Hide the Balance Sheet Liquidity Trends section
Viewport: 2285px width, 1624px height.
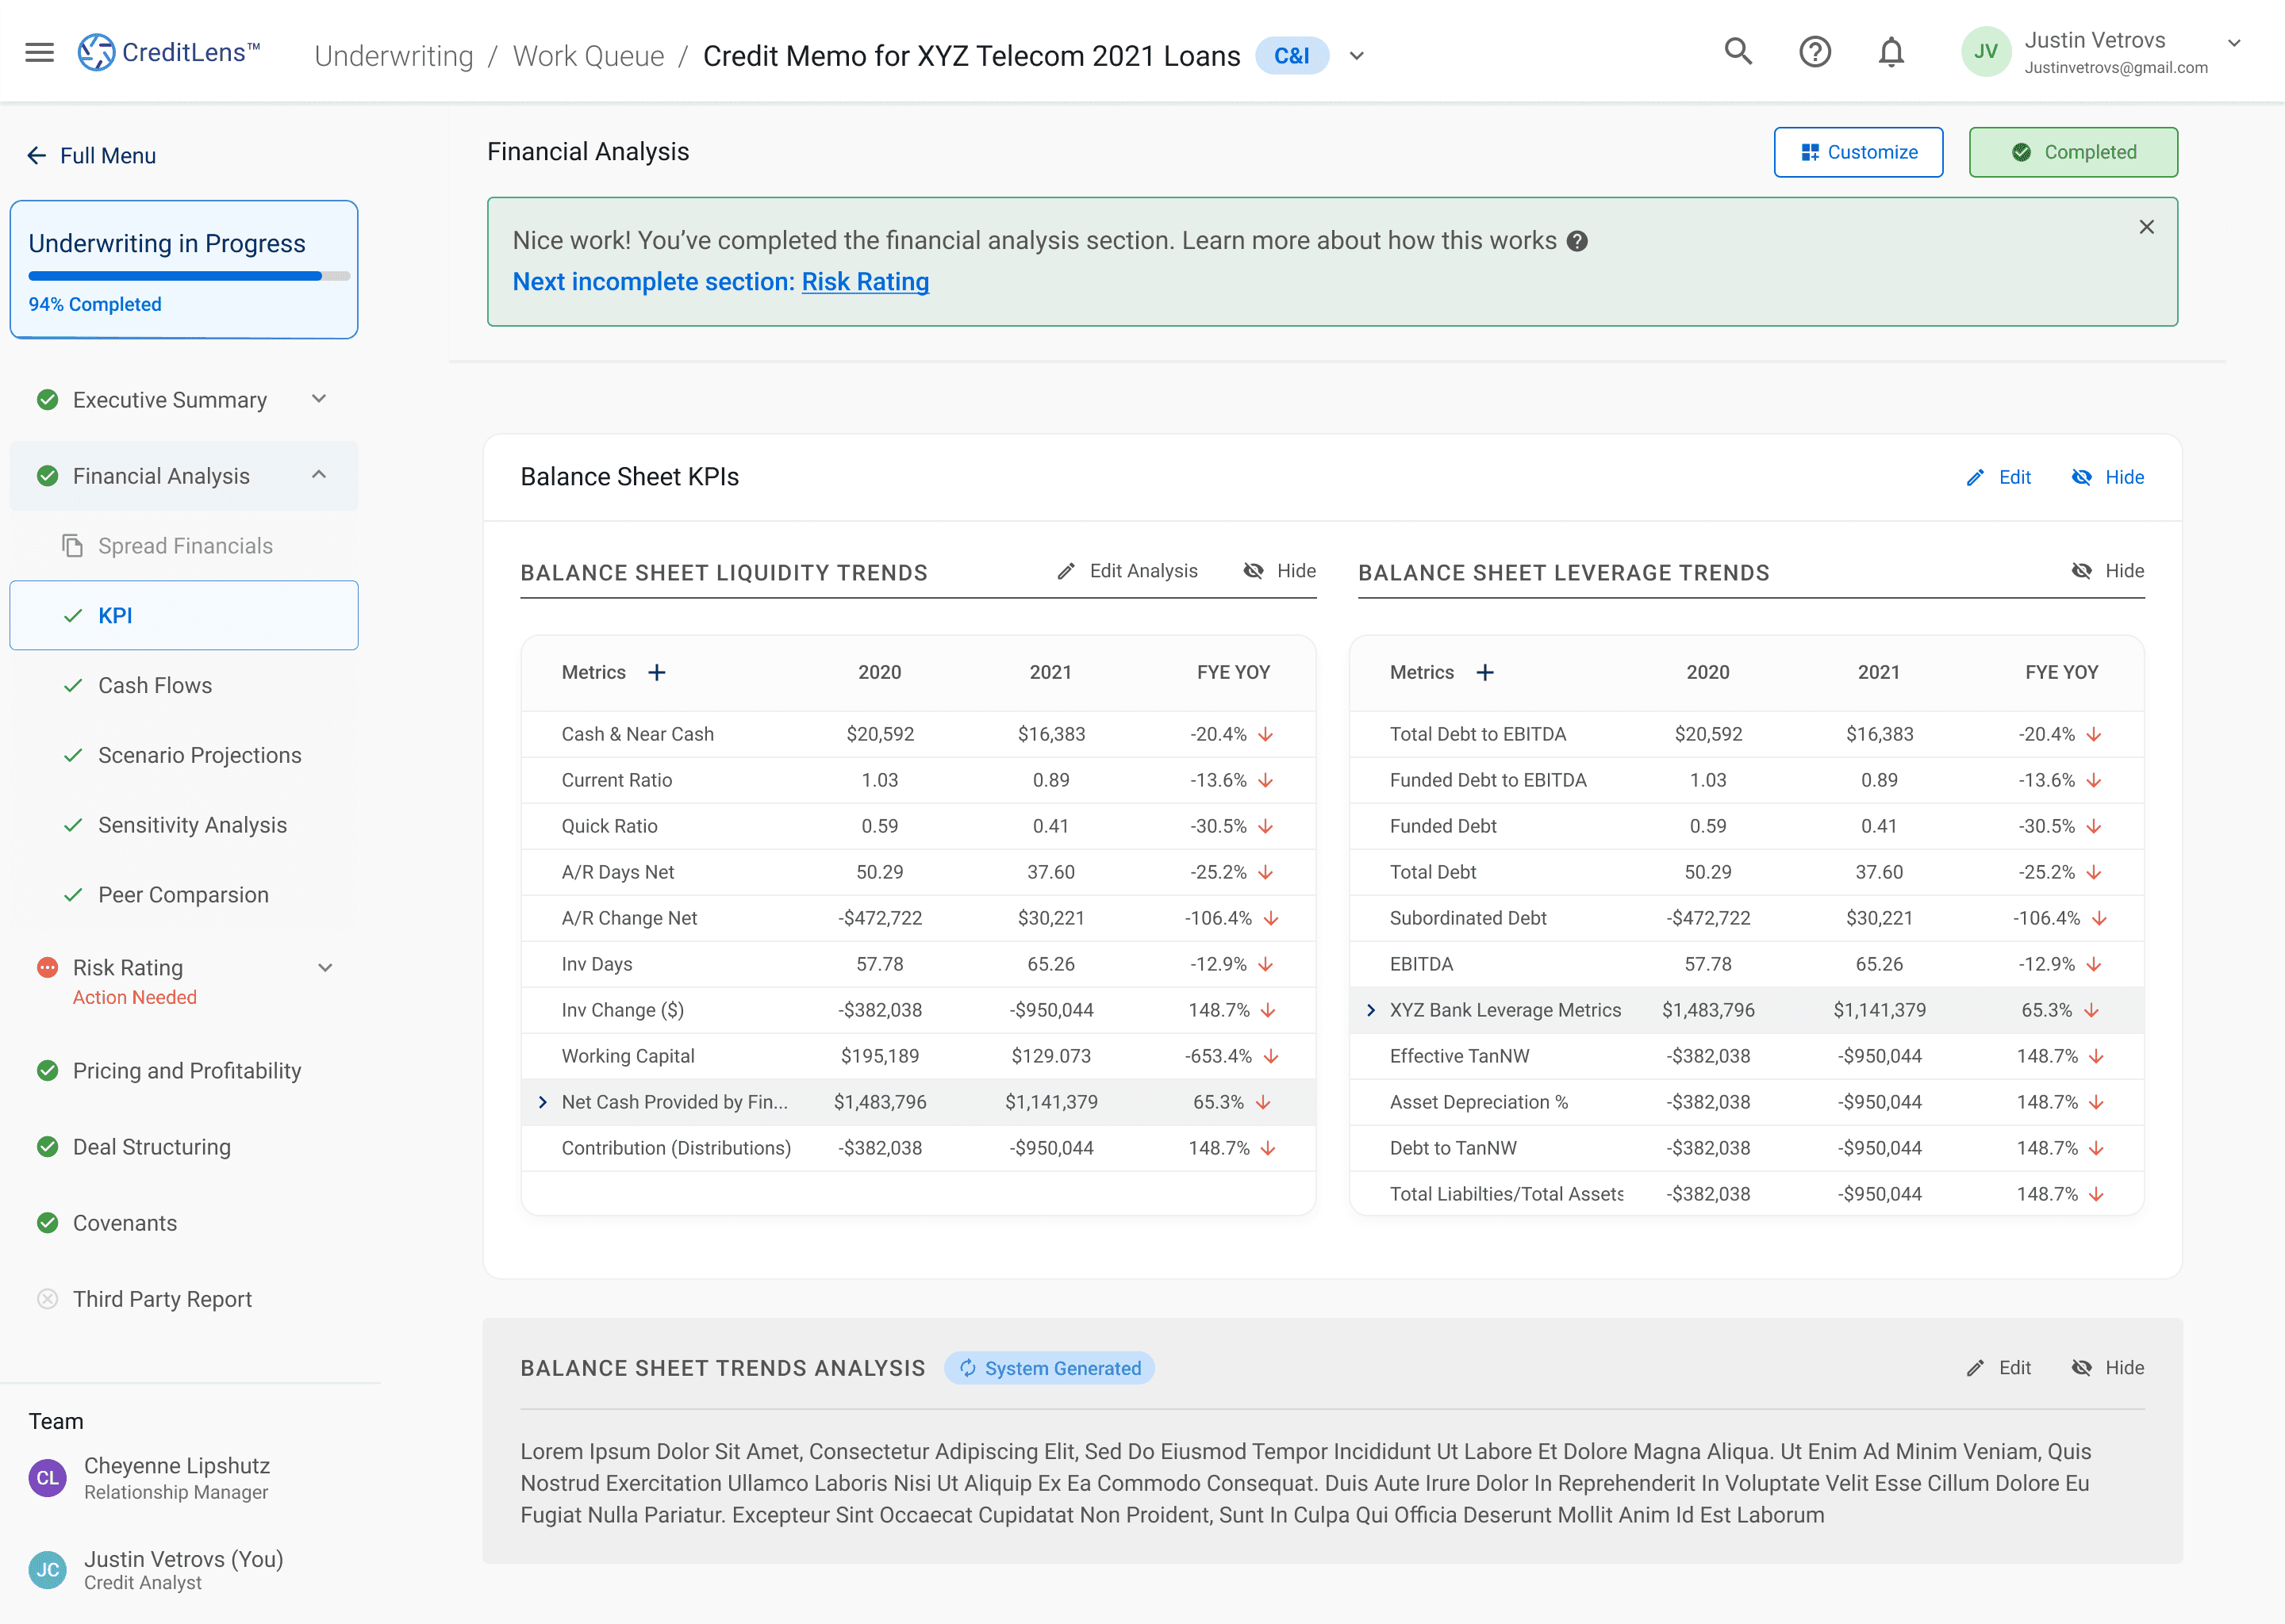coord(1280,571)
